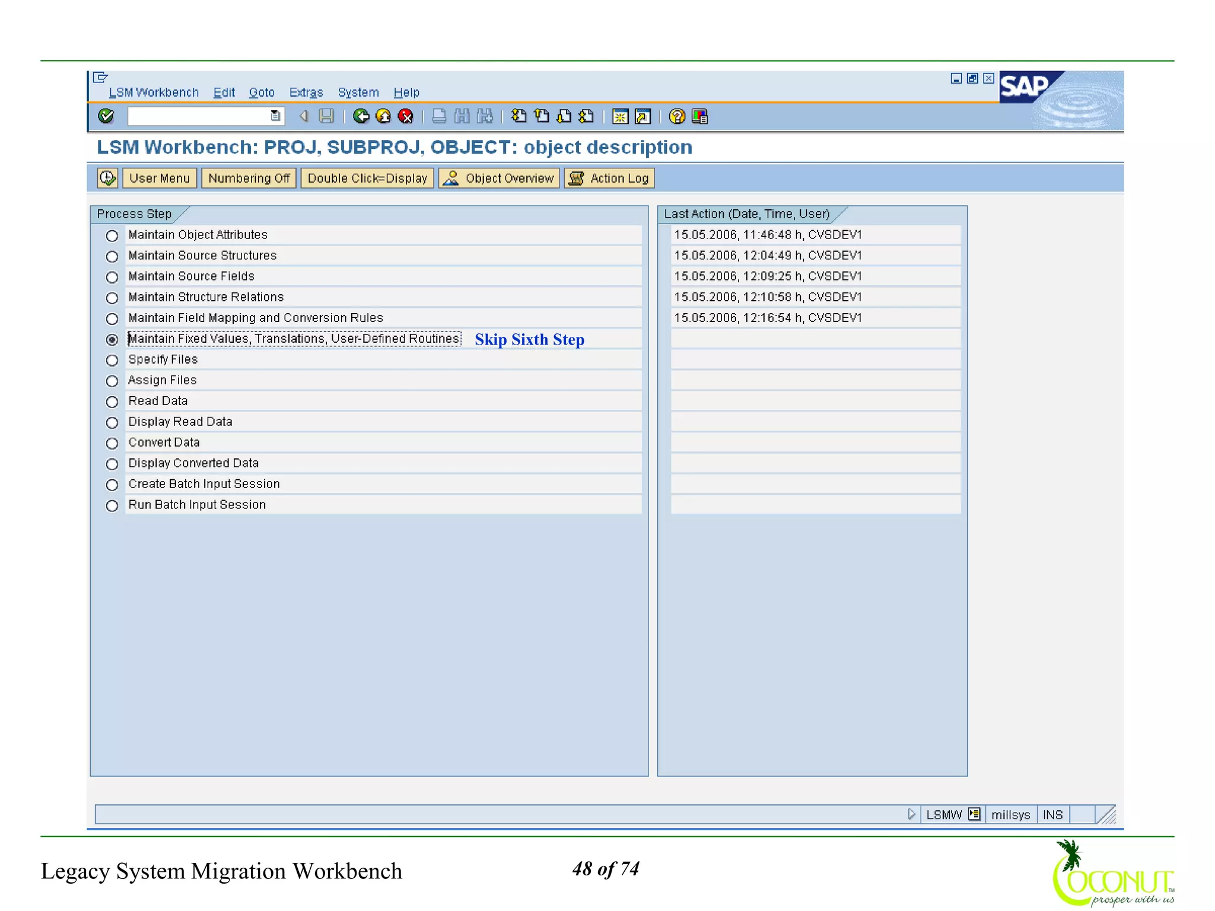1215x911 pixels.
Task: Click the Customize Local Layout icon
Action: (x=700, y=116)
